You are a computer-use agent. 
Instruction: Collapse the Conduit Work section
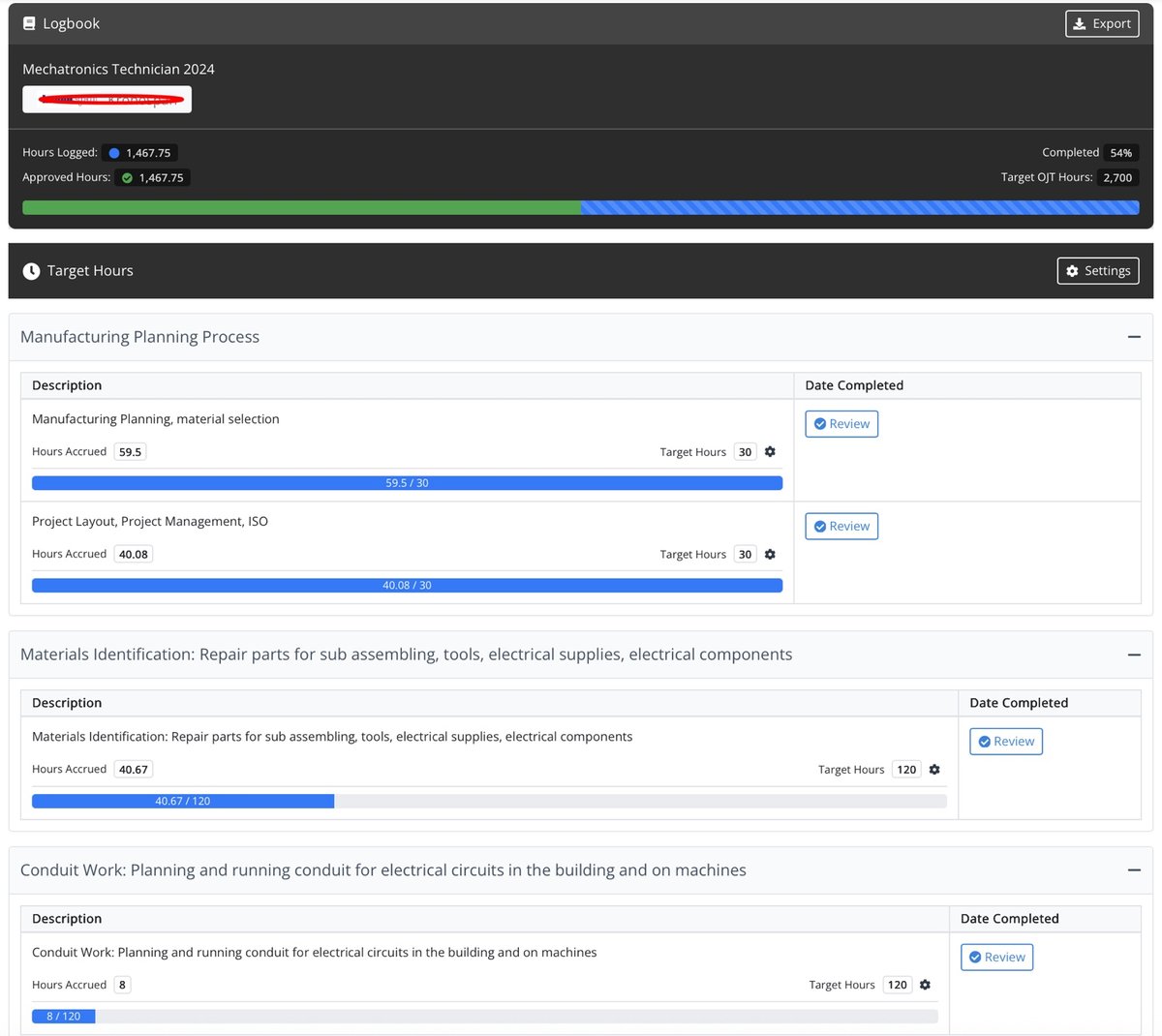click(1134, 870)
